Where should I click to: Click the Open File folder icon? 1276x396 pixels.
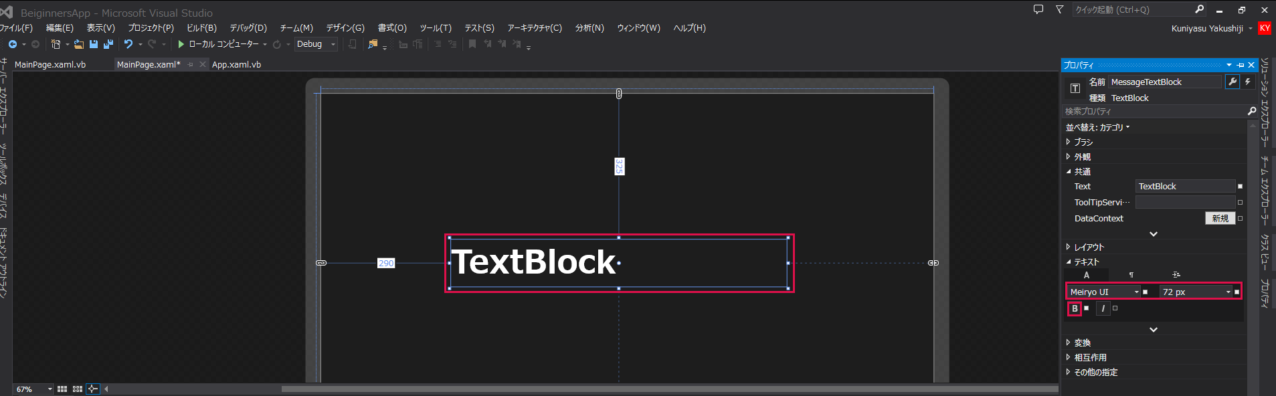pyautogui.click(x=79, y=44)
